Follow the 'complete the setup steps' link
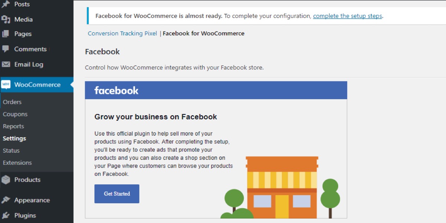446x223 pixels. tap(348, 16)
